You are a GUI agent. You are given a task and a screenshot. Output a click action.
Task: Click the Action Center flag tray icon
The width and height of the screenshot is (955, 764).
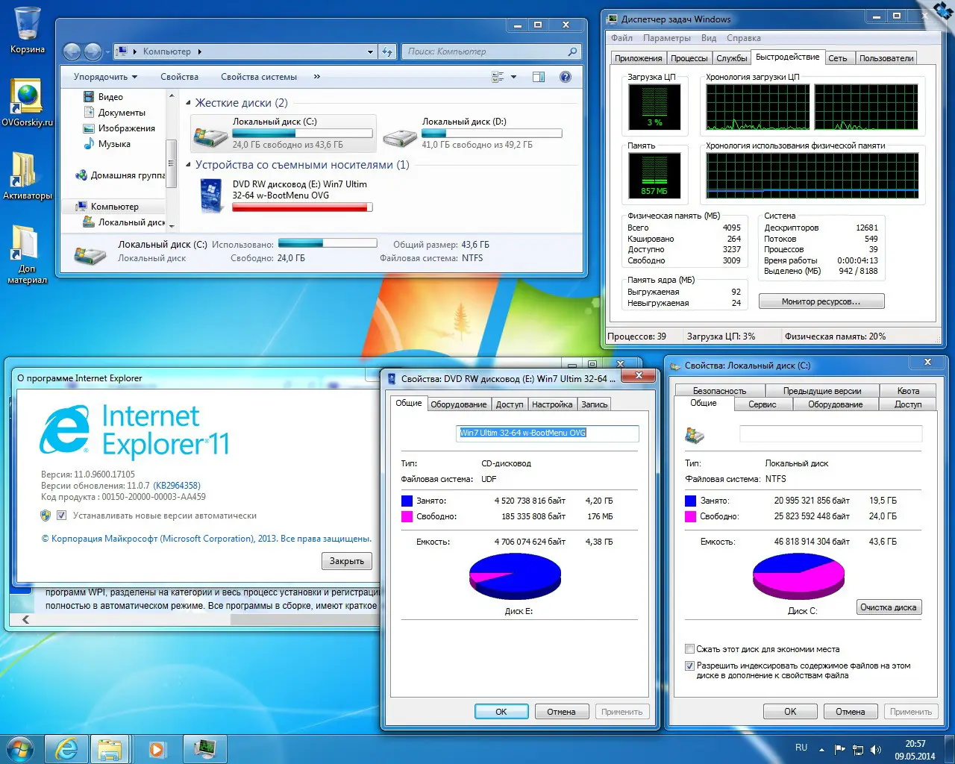pos(840,749)
